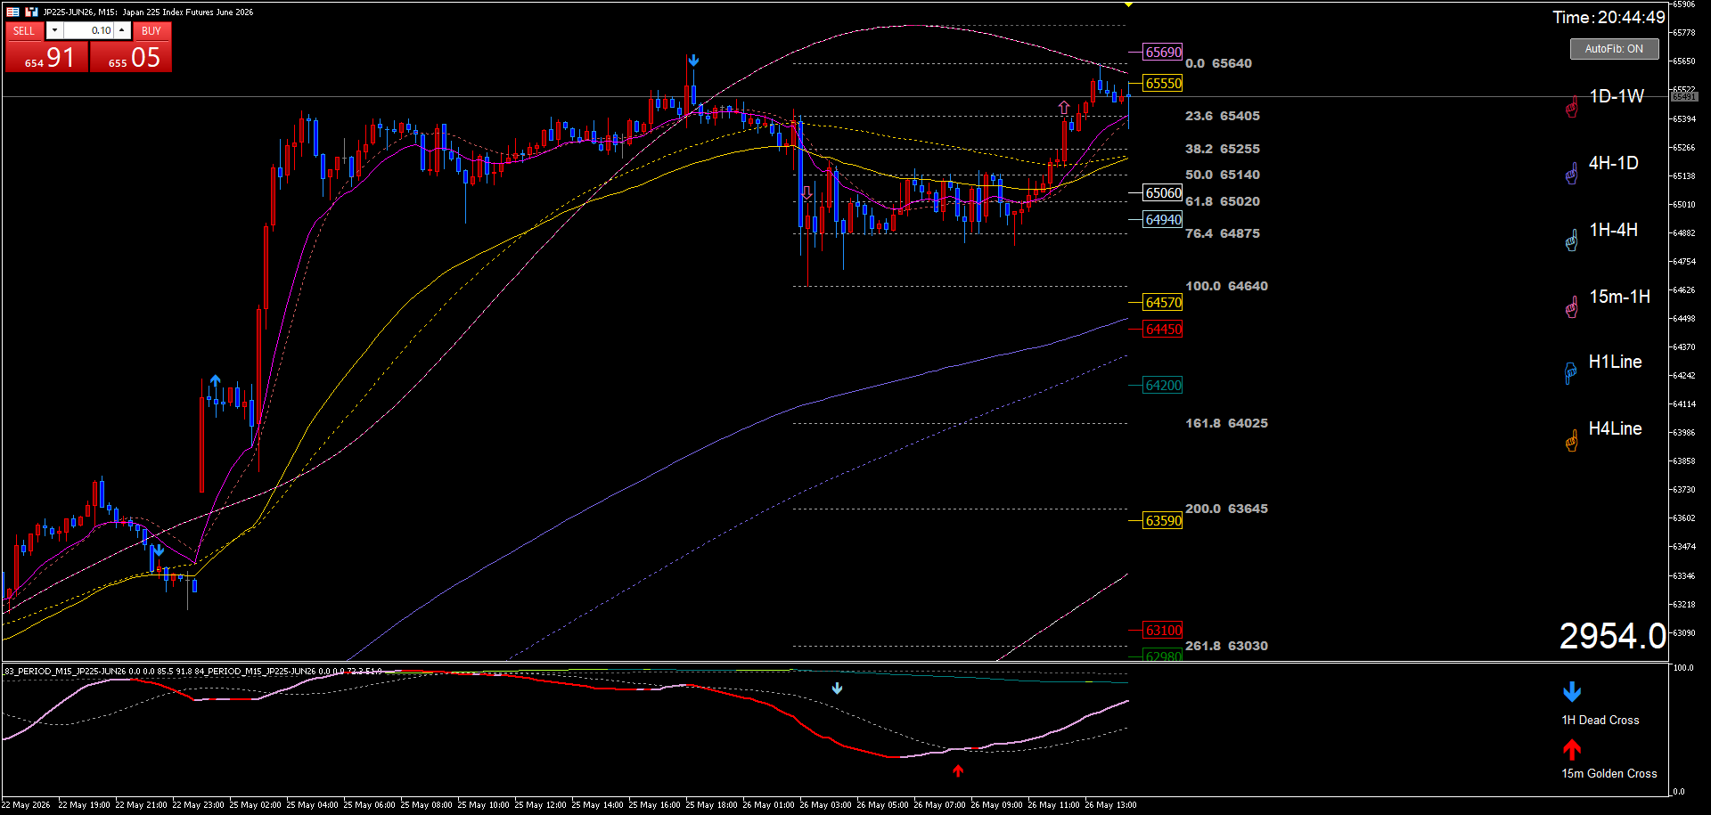
Task: Click the blue 1H Dead Cross arrow
Action: pos(1572,692)
